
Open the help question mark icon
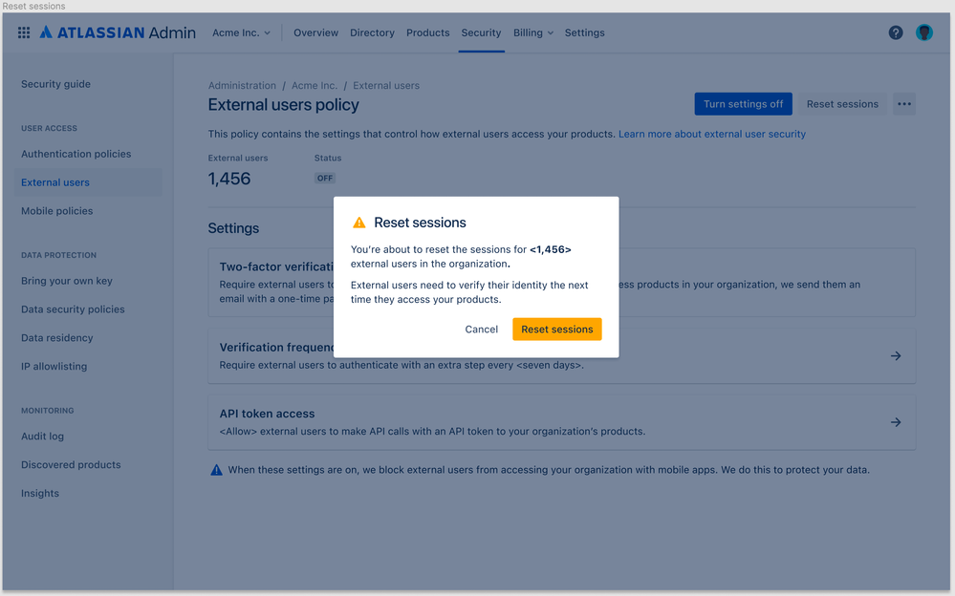896,32
